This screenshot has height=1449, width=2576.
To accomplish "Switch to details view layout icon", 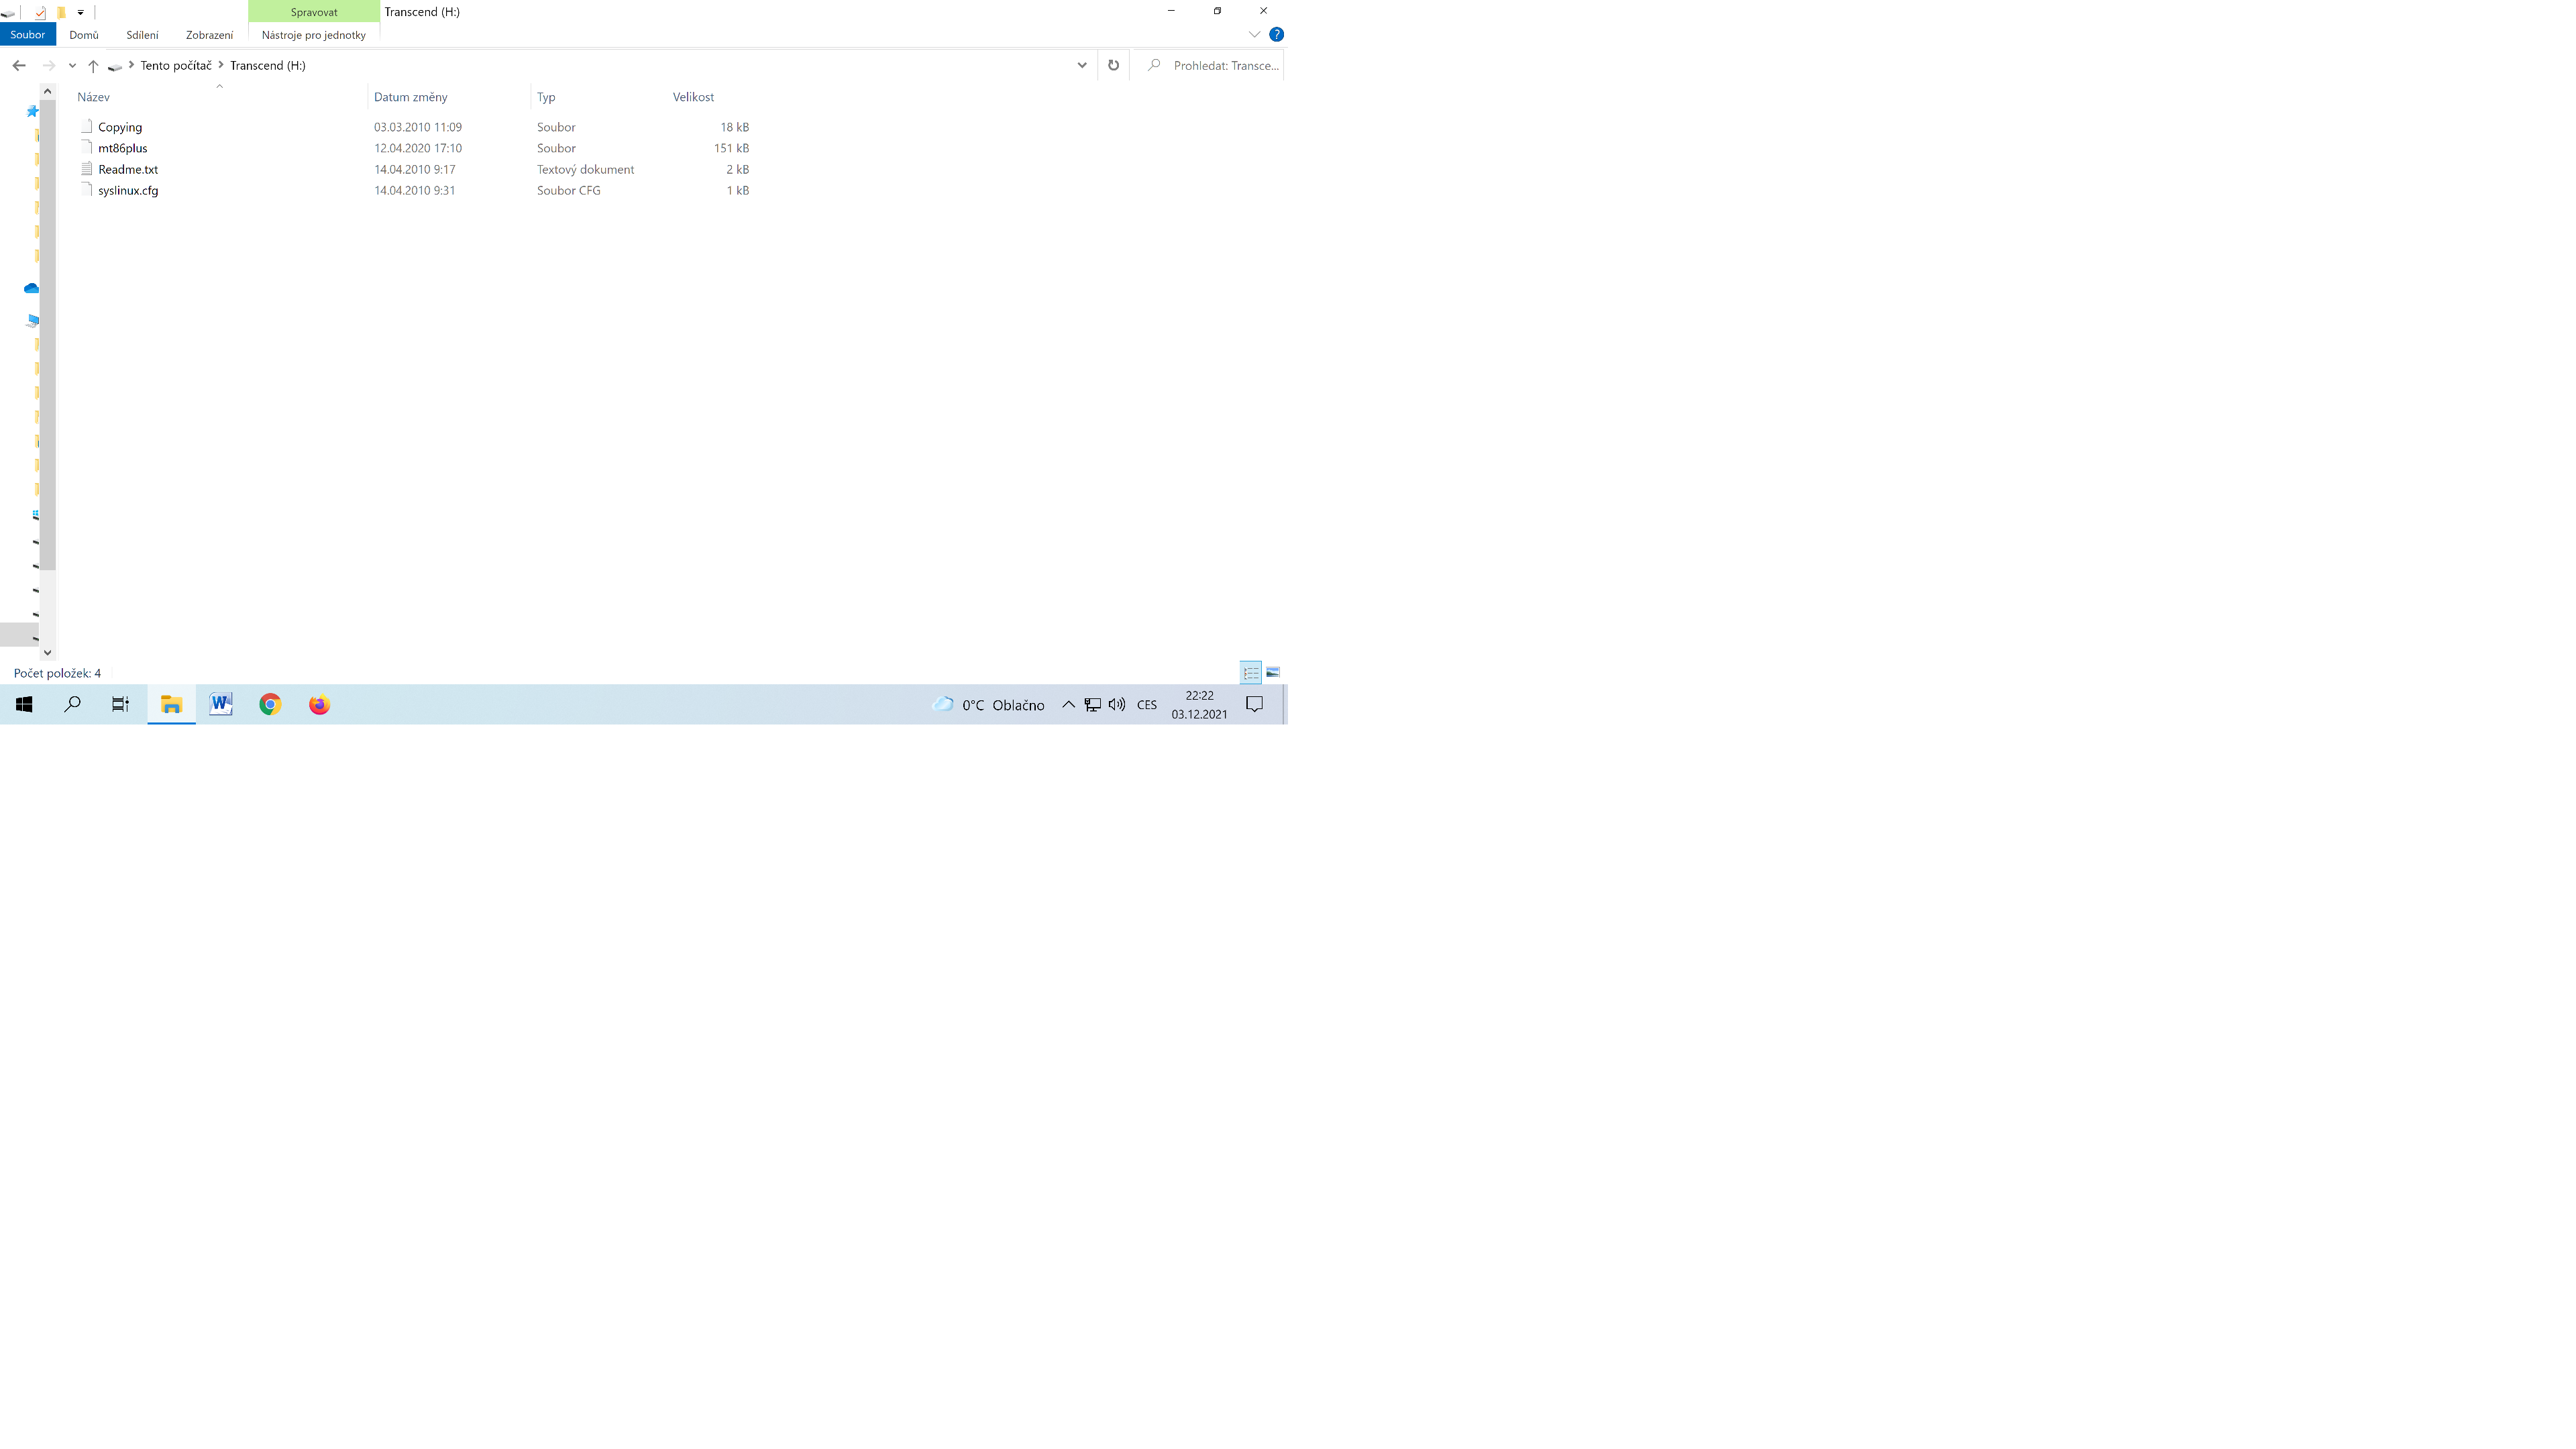I will (x=1250, y=672).
